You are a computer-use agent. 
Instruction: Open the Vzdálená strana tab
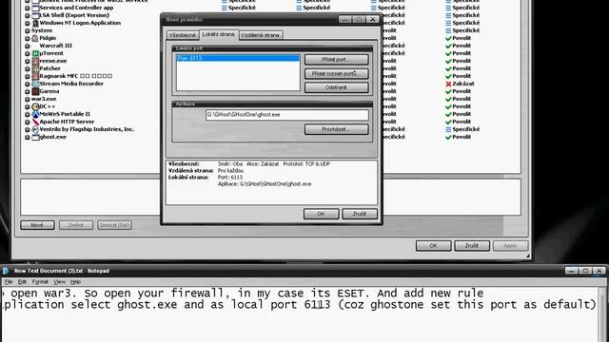click(260, 35)
